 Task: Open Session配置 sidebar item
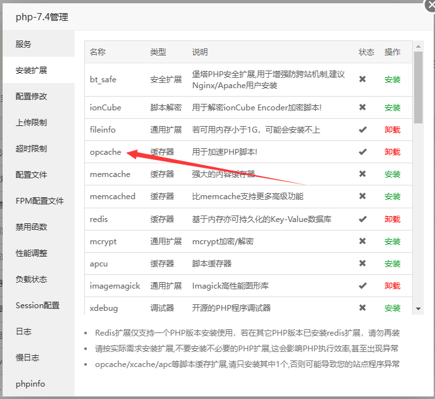(39, 305)
